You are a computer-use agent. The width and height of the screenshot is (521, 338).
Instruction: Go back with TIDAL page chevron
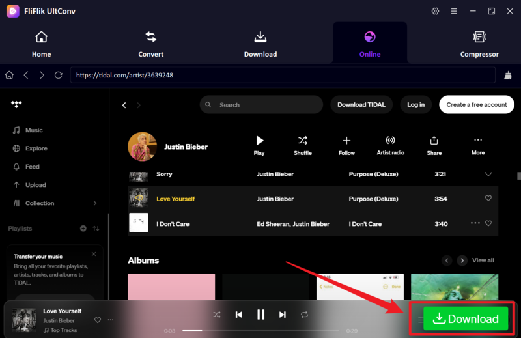point(124,106)
